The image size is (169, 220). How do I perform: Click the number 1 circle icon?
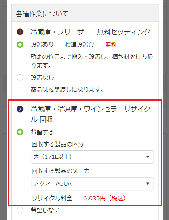[x=20, y=32]
